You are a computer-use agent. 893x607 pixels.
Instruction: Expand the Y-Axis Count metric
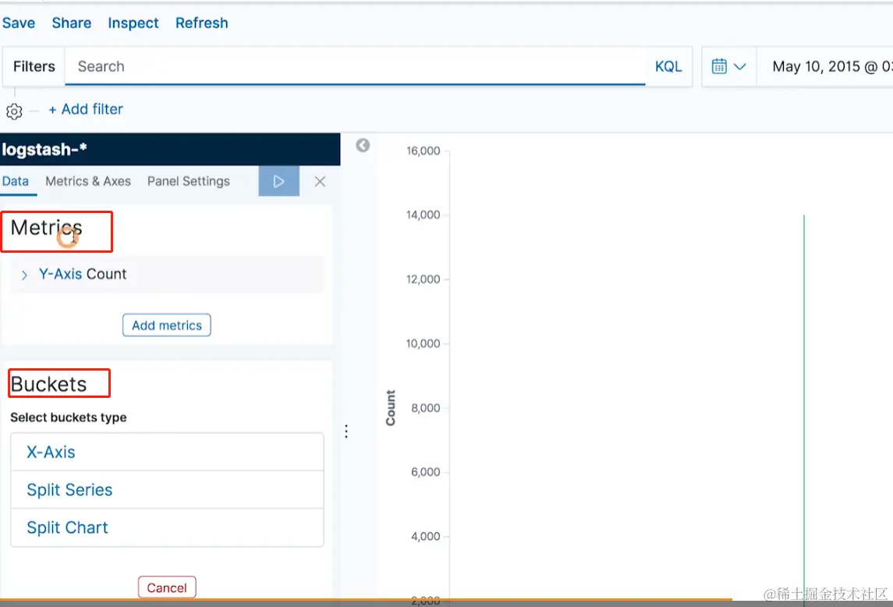pyautogui.click(x=167, y=274)
